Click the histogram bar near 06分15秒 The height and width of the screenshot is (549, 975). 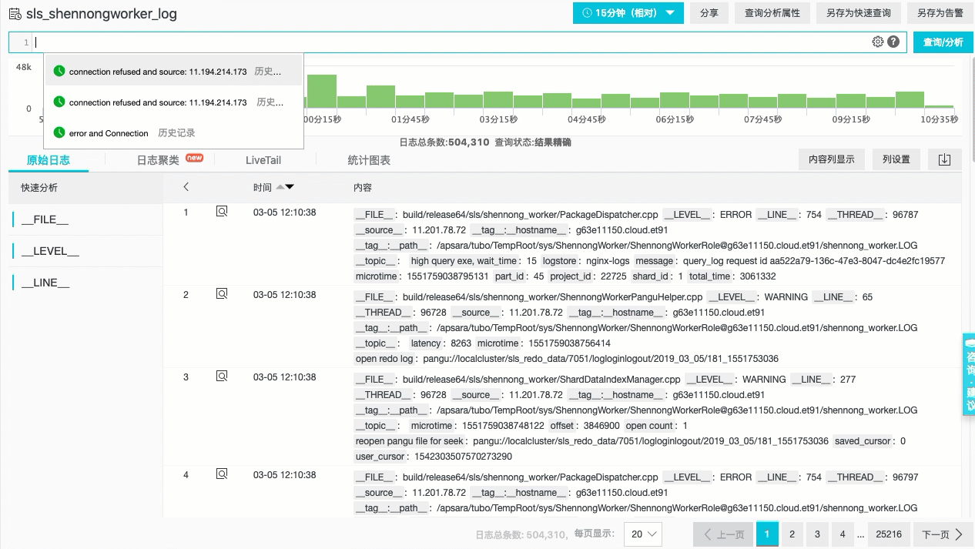674,100
